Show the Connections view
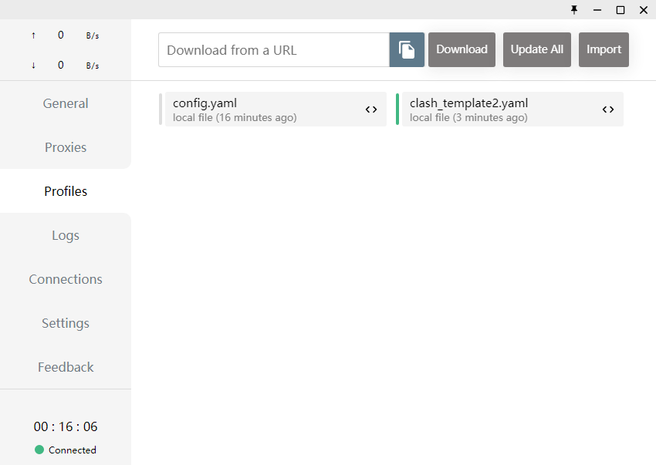This screenshot has height=465, width=656. tap(66, 279)
